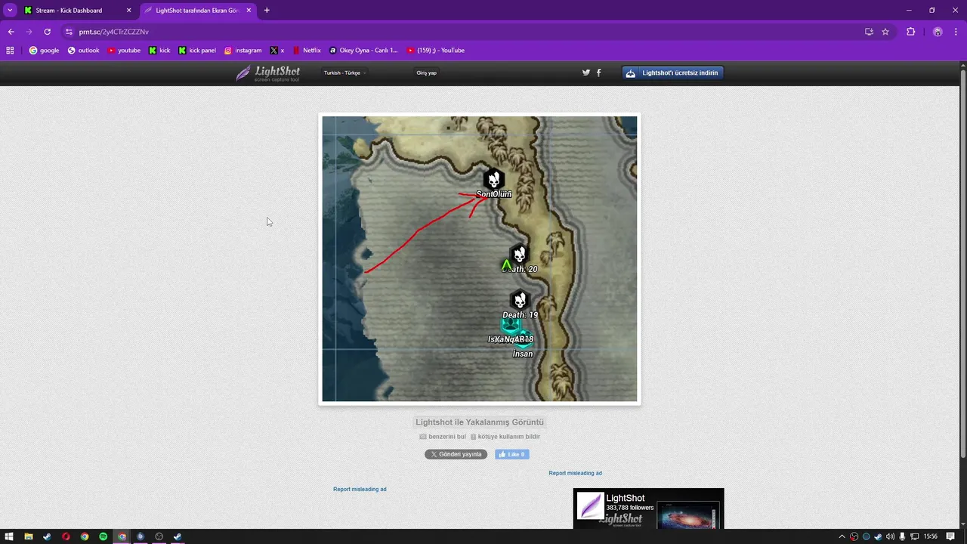Bookmark this page with the star icon
This screenshot has width=967, height=544.
pos(885,32)
